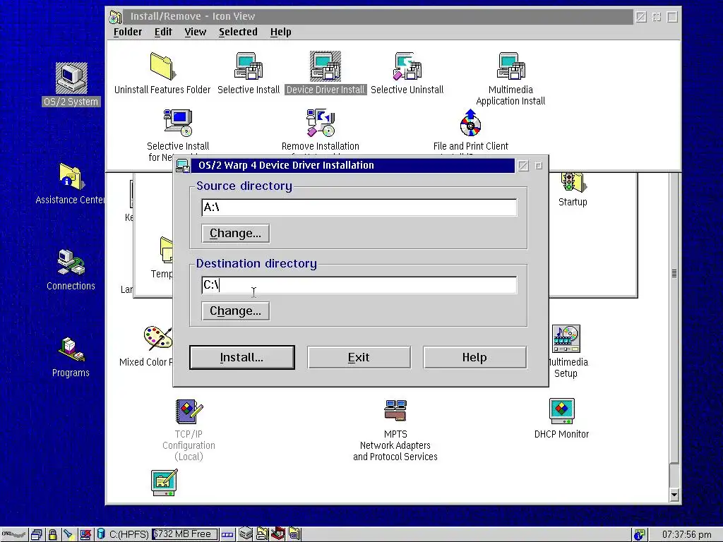The height and width of the screenshot is (542, 723).
Task: Click the WarpCenter red toolbox tray icon
Action: point(277,534)
